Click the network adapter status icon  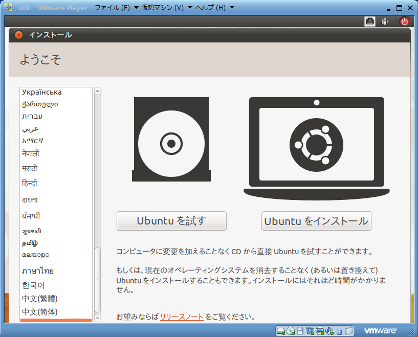point(310,331)
